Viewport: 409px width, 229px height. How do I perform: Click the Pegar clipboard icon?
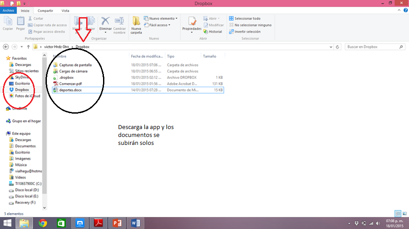[20, 23]
